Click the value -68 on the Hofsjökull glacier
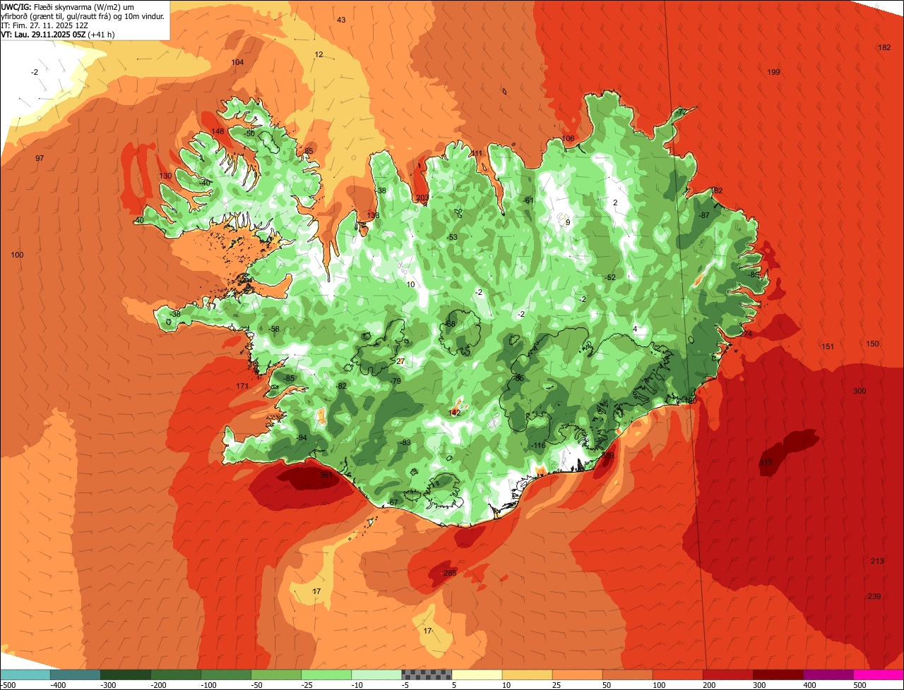The width and height of the screenshot is (904, 690). (x=451, y=324)
